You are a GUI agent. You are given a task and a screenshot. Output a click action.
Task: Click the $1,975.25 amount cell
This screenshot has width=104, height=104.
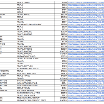tap(61, 54)
